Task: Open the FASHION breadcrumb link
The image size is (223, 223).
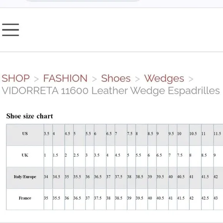Action: 65,78
